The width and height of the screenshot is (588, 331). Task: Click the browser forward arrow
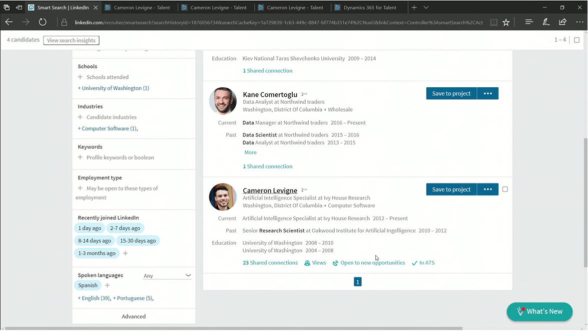[25, 22]
